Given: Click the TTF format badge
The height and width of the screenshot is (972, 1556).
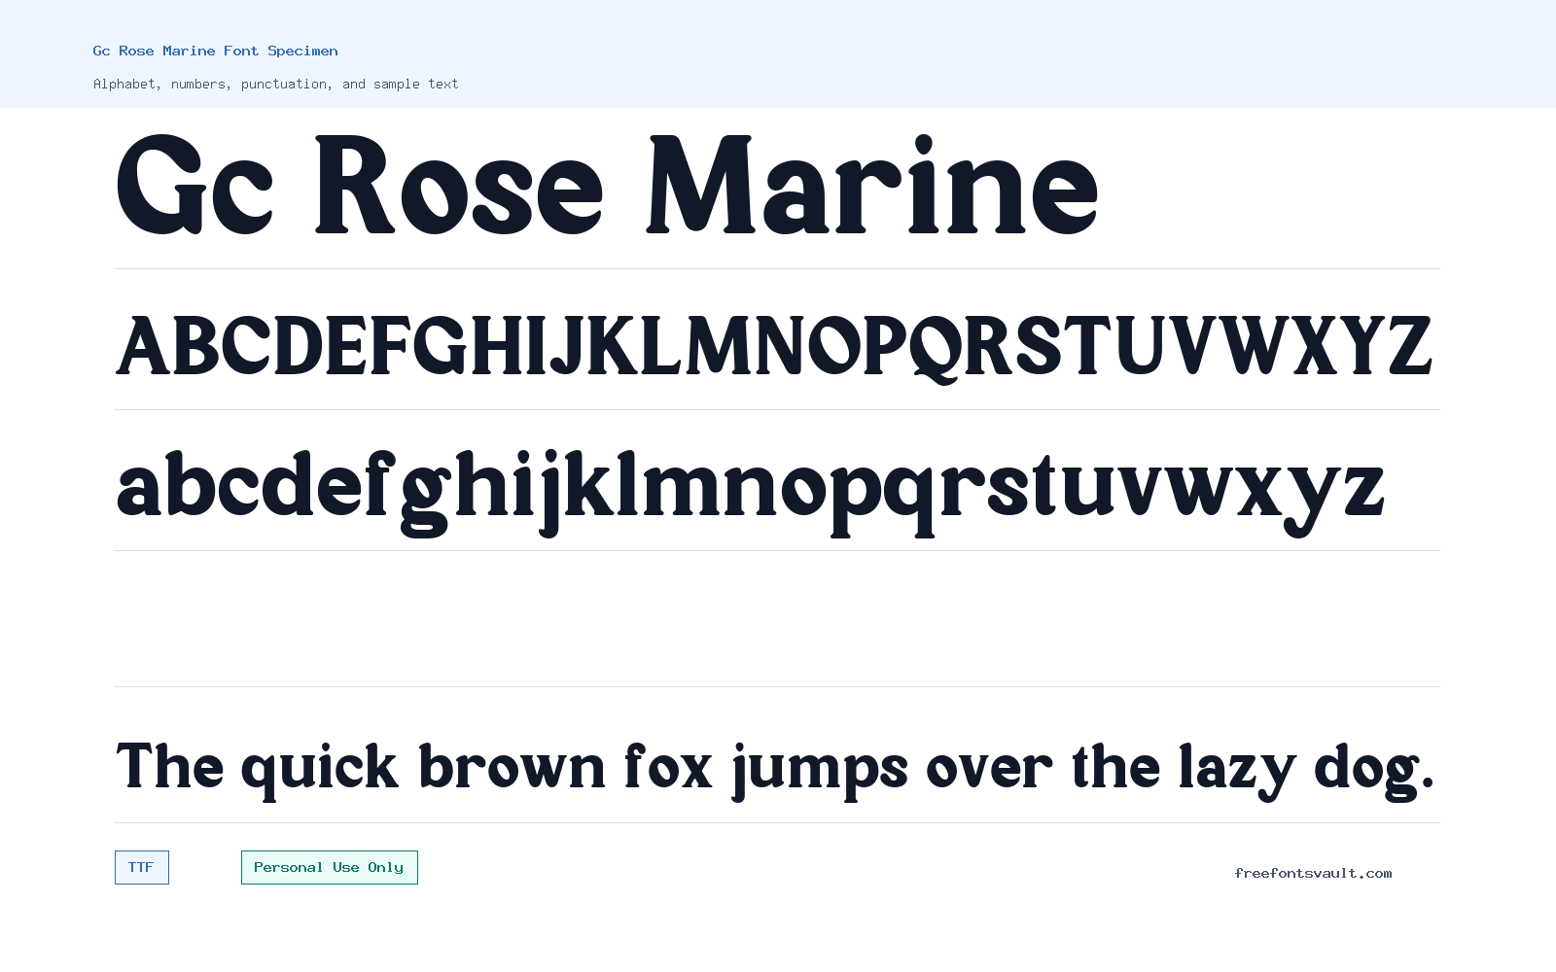Looking at the screenshot, I should click(142, 867).
